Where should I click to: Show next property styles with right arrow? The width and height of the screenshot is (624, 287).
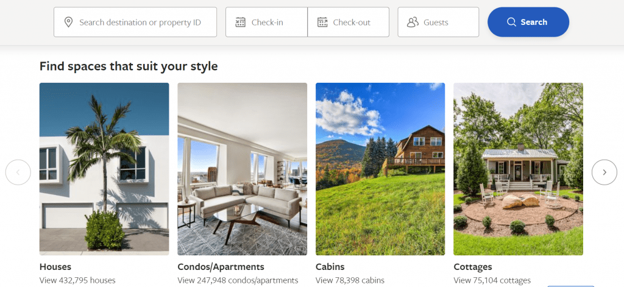click(604, 172)
